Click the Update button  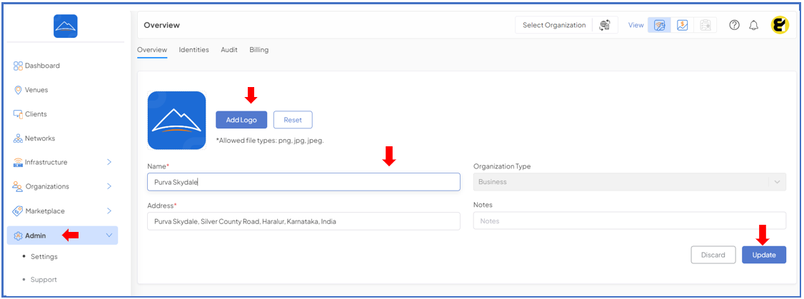click(764, 255)
